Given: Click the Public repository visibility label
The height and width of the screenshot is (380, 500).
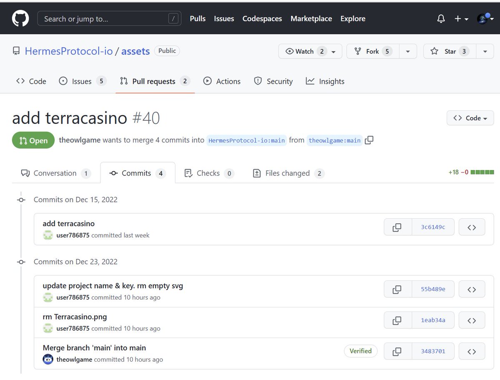Looking at the screenshot, I should point(167,51).
